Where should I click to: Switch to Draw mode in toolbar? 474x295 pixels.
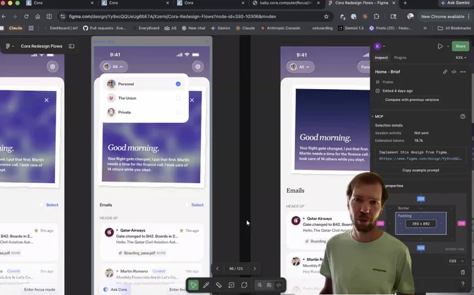click(259, 285)
